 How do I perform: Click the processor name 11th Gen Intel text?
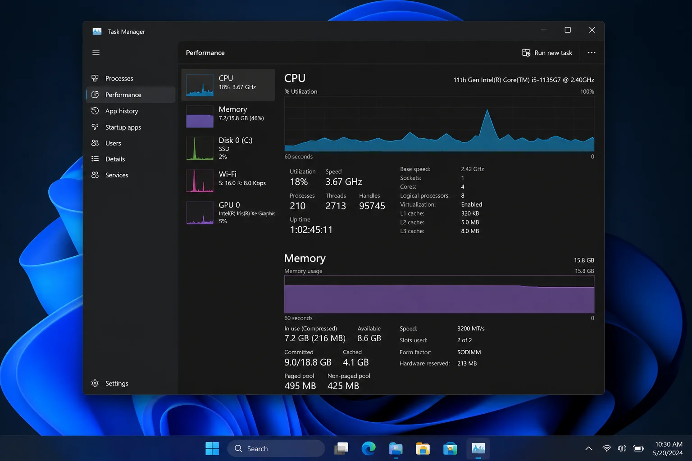[x=524, y=80]
